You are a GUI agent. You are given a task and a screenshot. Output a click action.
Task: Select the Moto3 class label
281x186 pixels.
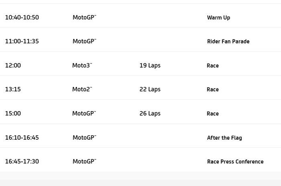[x=82, y=65]
